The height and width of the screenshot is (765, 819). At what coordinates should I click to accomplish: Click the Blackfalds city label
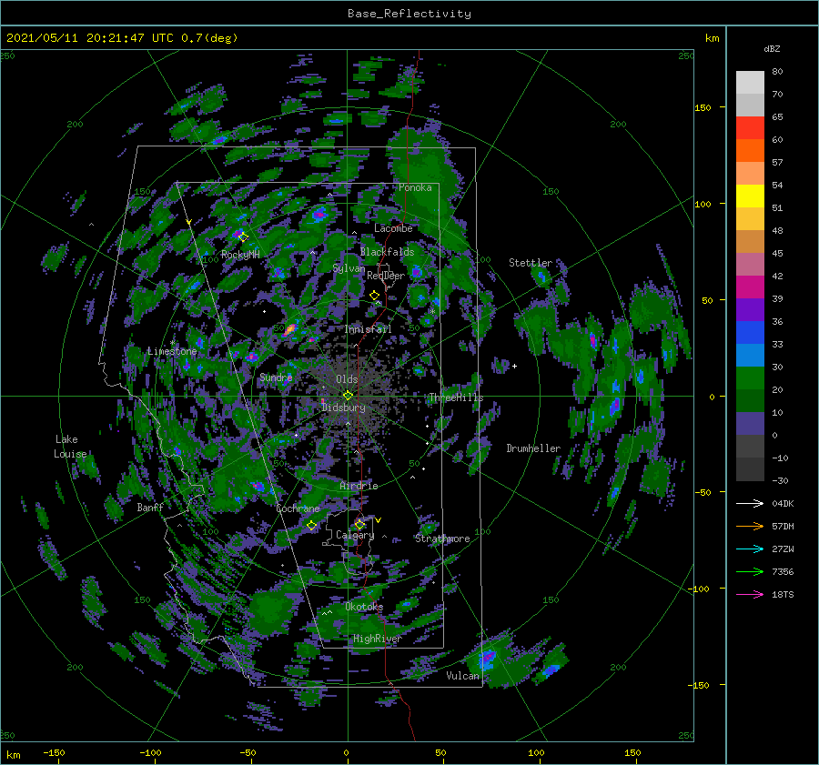click(x=387, y=252)
